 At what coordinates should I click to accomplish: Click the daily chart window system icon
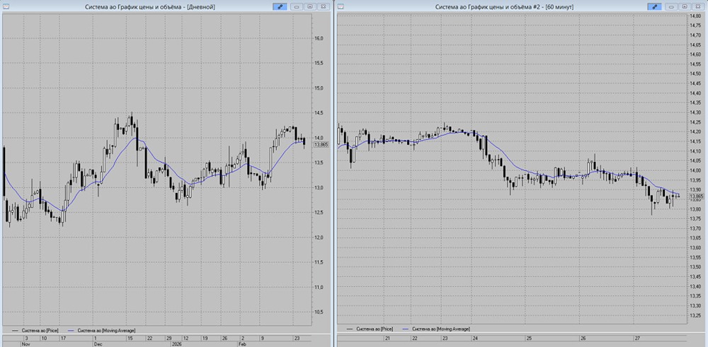click(6, 7)
